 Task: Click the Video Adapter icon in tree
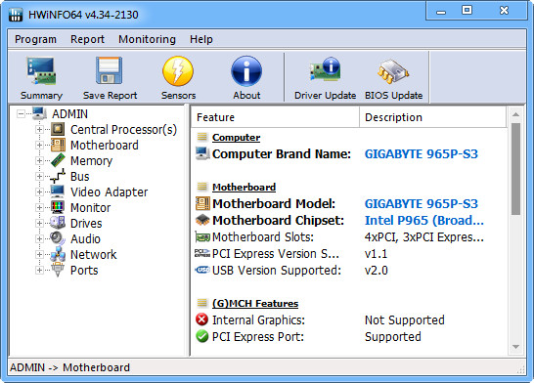point(57,191)
